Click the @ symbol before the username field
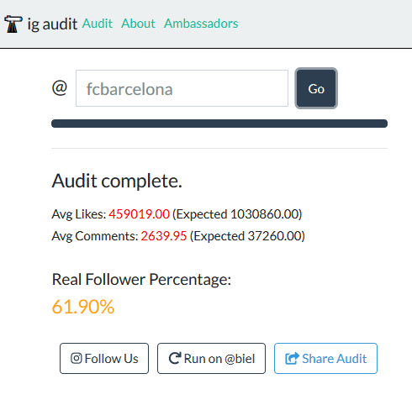Screen dimensions: 412x400 (x=60, y=88)
